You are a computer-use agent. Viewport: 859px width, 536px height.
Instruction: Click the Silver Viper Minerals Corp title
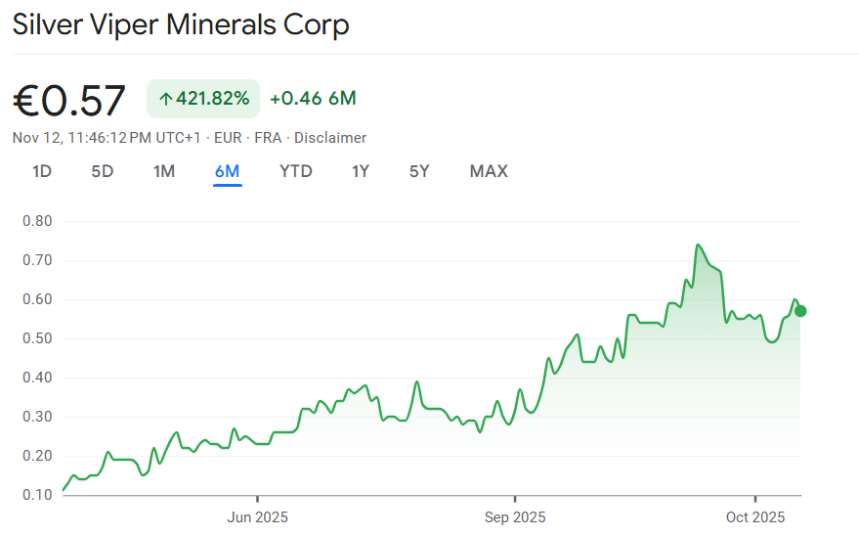pos(181,25)
